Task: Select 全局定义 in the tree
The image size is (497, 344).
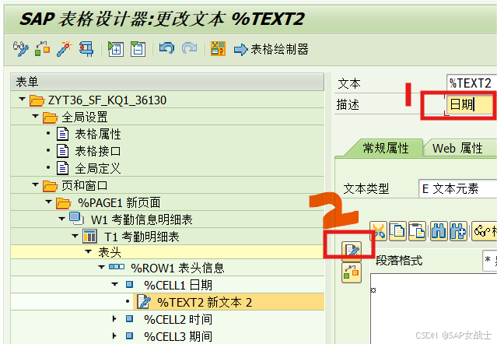Action: (x=98, y=168)
